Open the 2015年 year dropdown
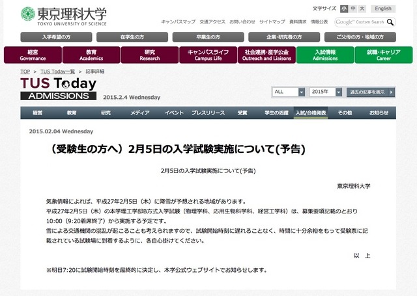417x296 pixels. coord(326,92)
